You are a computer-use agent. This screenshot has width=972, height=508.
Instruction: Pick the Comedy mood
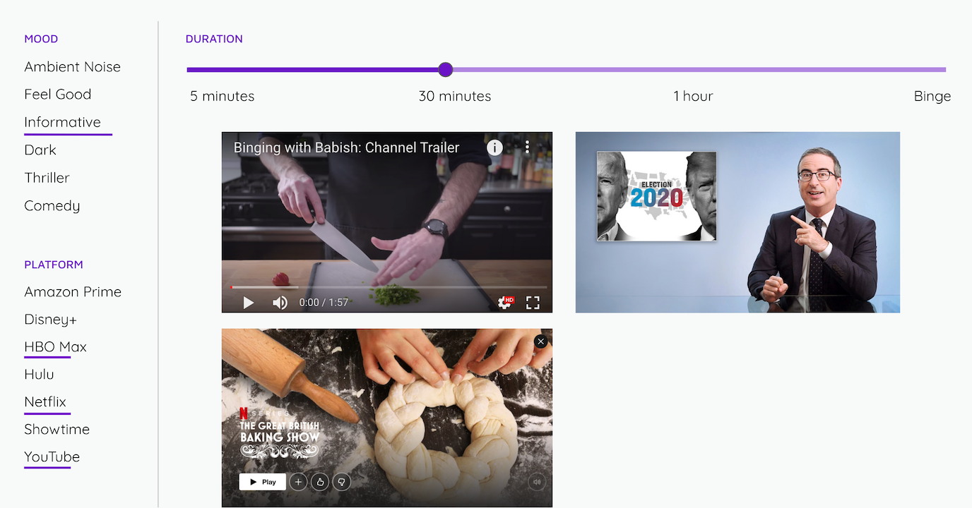[x=52, y=206]
